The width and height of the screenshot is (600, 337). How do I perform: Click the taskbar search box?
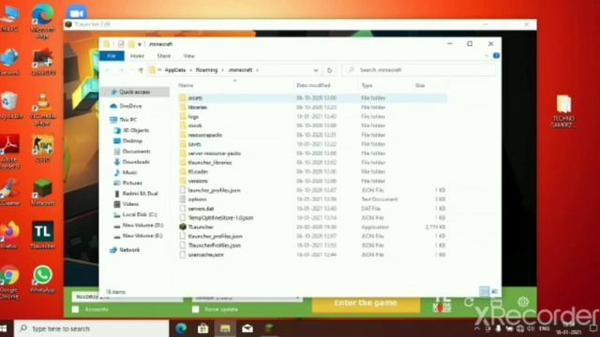[x=92, y=329]
